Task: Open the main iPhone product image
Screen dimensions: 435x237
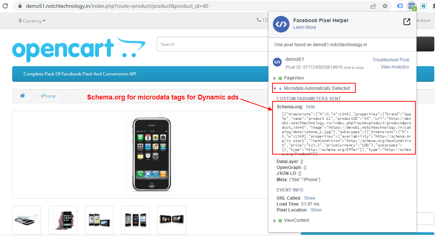Action: pos(151,154)
